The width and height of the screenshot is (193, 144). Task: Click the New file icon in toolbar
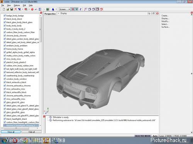point(4,9)
